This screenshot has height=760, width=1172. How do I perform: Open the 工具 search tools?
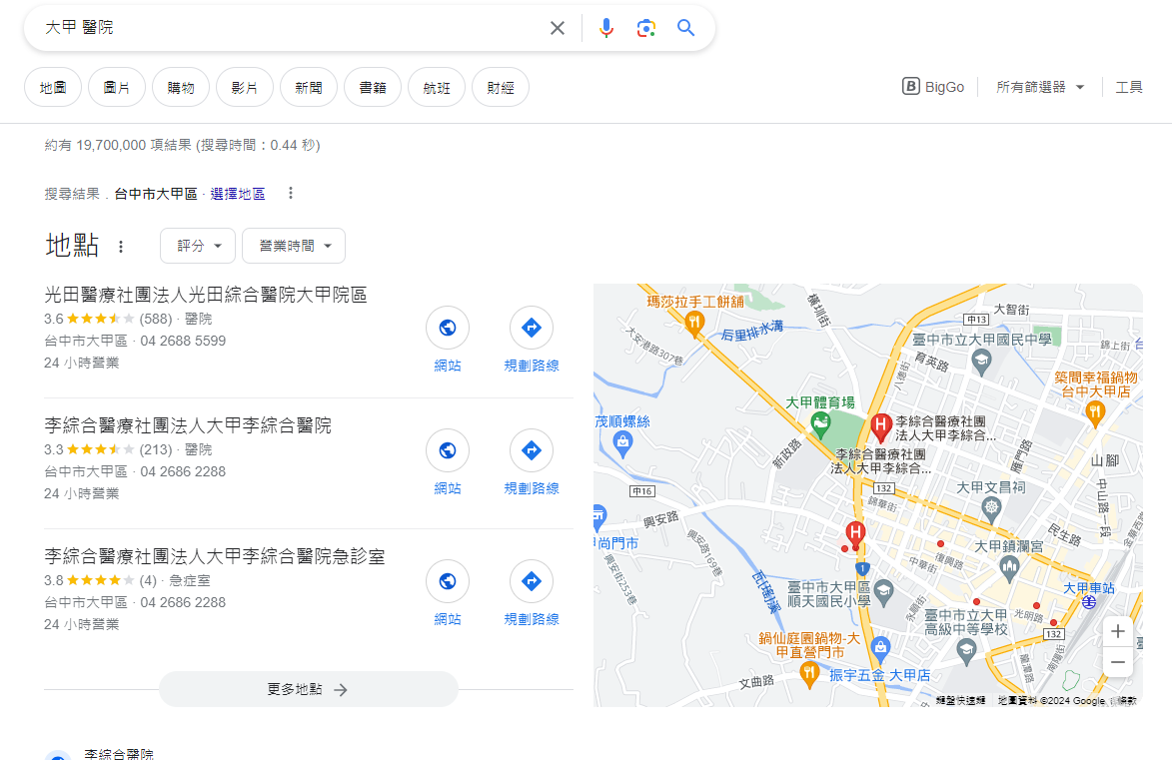(1129, 87)
